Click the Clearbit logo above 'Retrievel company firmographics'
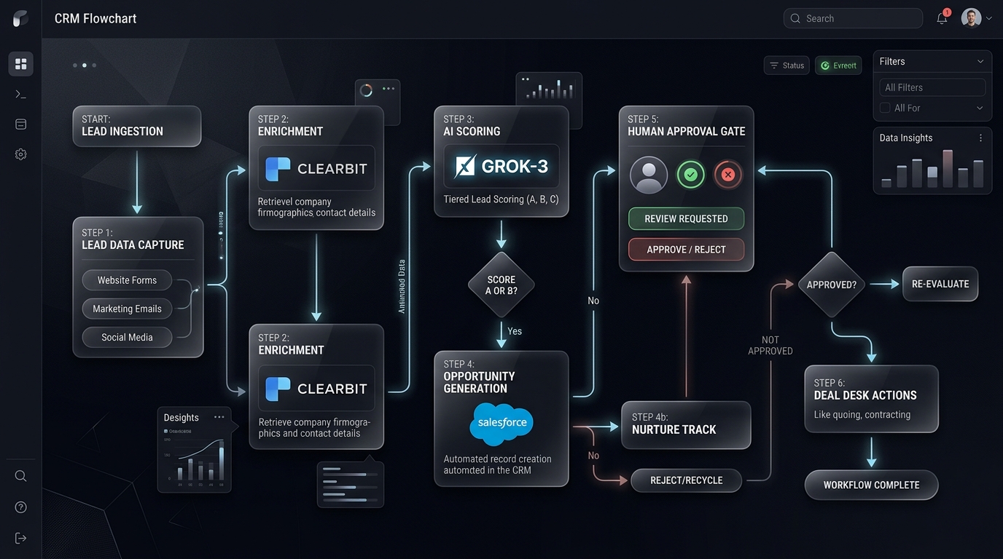The image size is (1003, 559). tap(316, 169)
